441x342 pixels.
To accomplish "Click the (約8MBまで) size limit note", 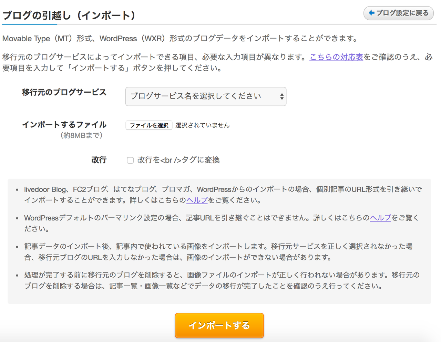I will click(82, 135).
